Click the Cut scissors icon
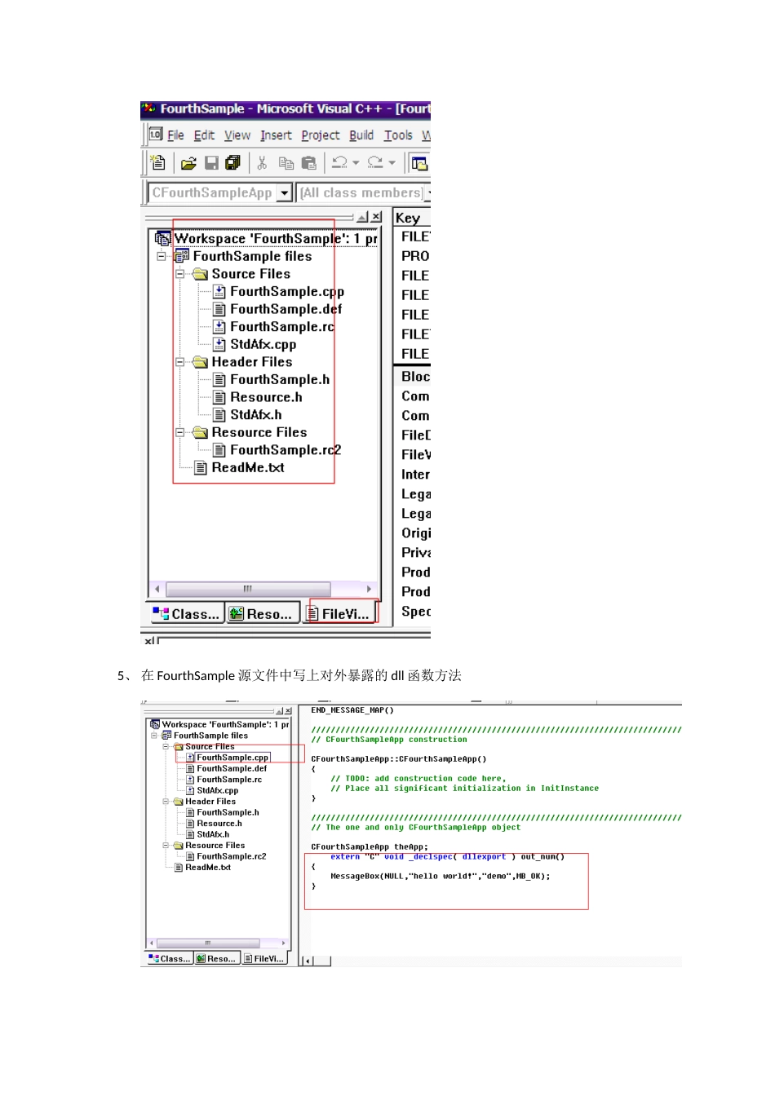The height and width of the screenshot is (1096, 775). (262, 163)
